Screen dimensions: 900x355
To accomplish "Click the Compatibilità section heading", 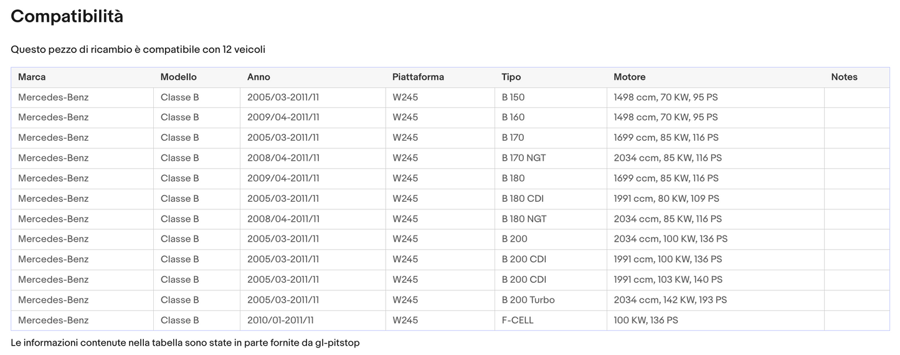I will 67,17.
